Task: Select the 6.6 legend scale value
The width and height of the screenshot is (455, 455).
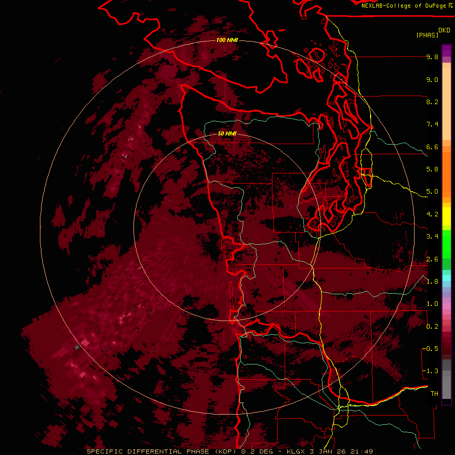Action: click(432, 147)
